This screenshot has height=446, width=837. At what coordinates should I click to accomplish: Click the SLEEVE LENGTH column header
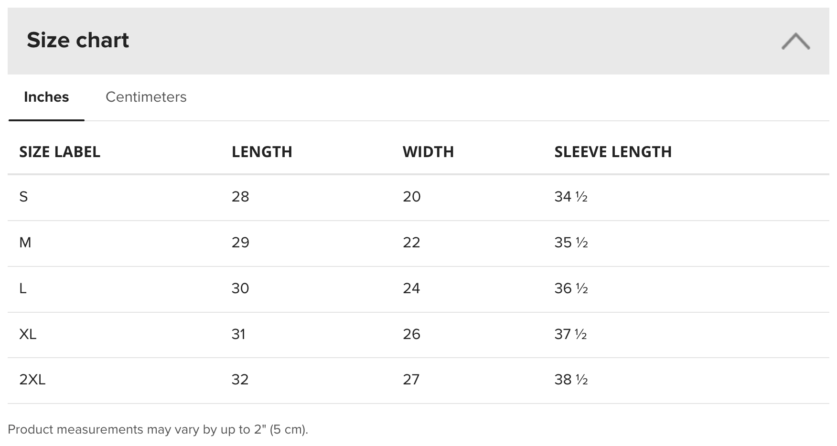point(613,152)
